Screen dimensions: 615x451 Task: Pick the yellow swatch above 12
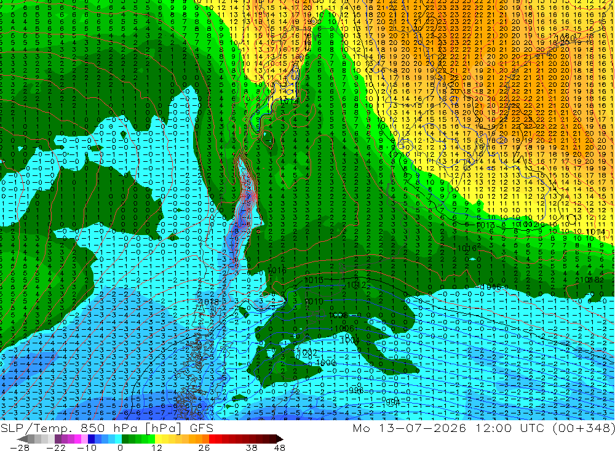159,439
